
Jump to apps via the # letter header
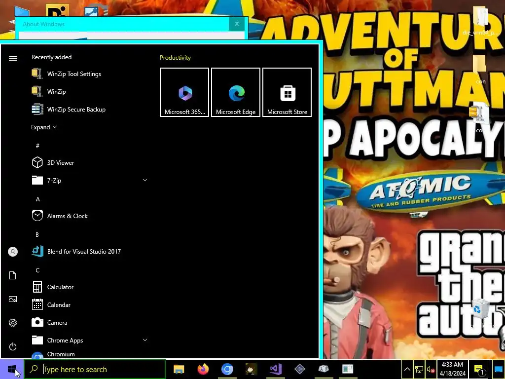[37, 146]
